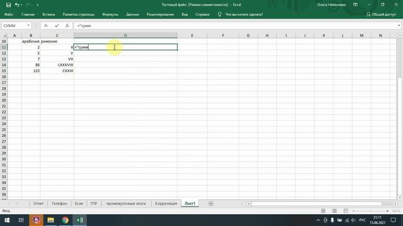Customize Quick Access Toolbar dropdown
This screenshot has height=226, width=403.
tap(38, 5)
